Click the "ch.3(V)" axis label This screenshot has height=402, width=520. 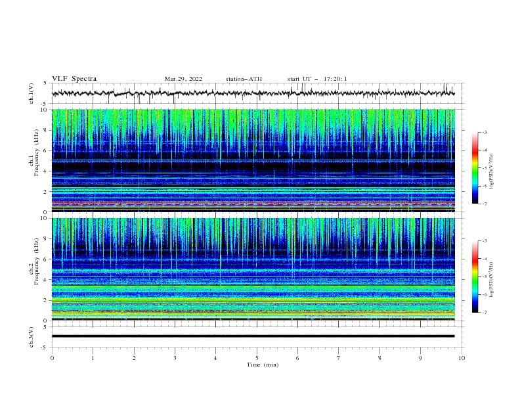[32, 337]
